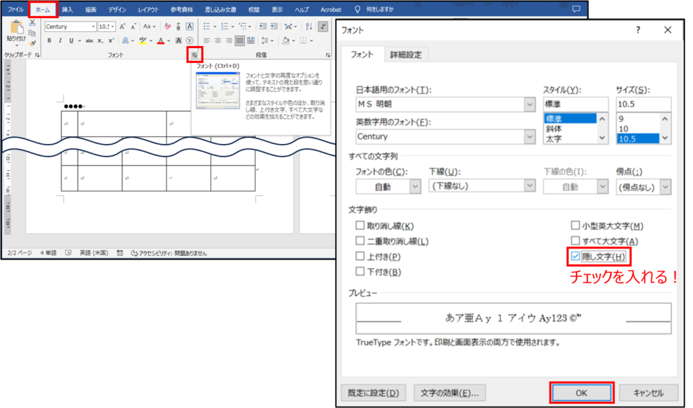Toggle the show paragraph marks icon
693x408 pixels.
click(323, 26)
